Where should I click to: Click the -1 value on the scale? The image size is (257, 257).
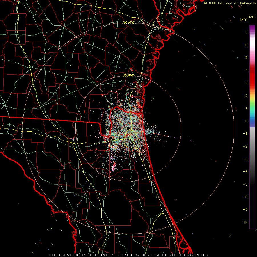(245, 134)
